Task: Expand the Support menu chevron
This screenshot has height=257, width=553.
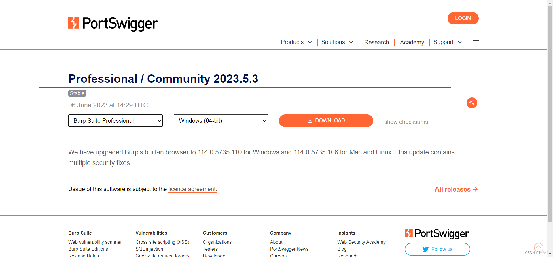Action: [460, 42]
